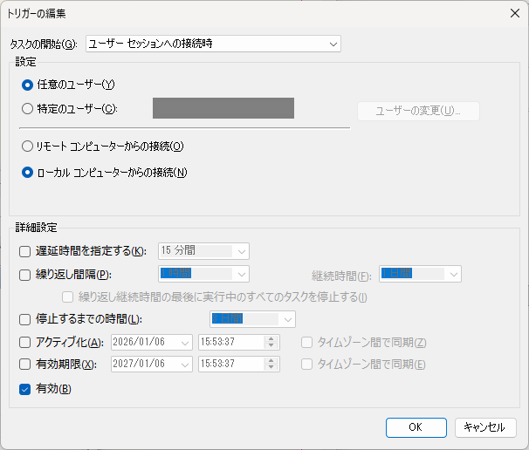Choose リモート コンピューターからの接続 option
The image size is (529, 450).
pyautogui.click(x=28, y=147)
